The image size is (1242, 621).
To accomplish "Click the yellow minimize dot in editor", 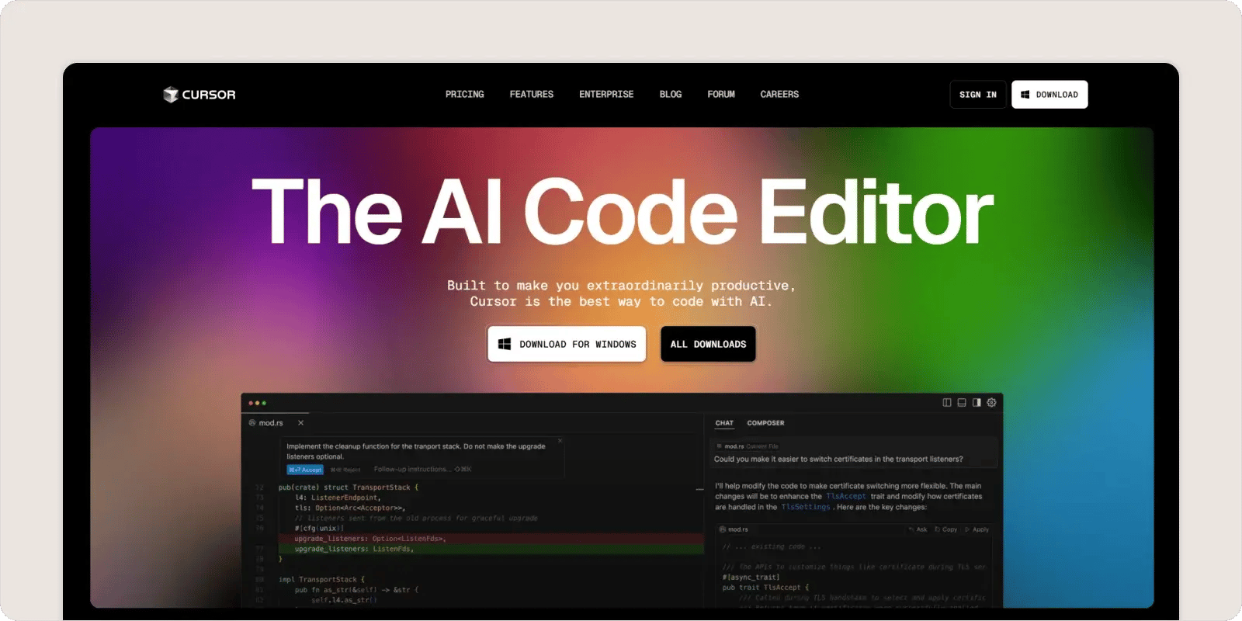I will pyautogui.click(x=258, y=403).
